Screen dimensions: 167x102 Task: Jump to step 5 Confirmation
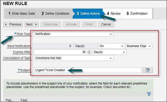pos(137,14)
